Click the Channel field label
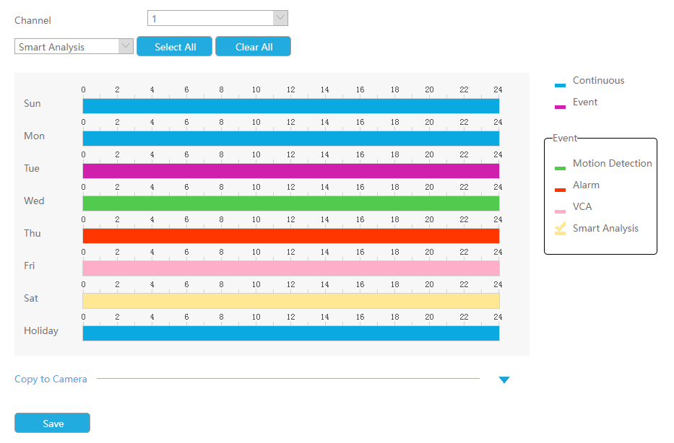The width and height of the screenshot is (674, 443). pyautogui.click(x=33, y=20)
